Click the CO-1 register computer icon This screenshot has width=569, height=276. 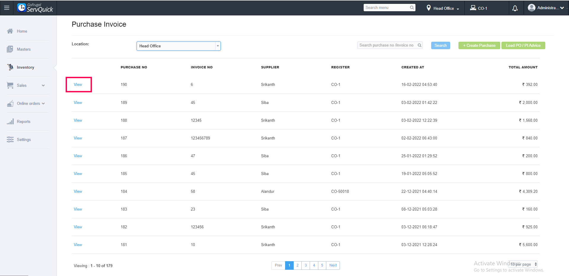pyautogui.click(x=473, y=8)
